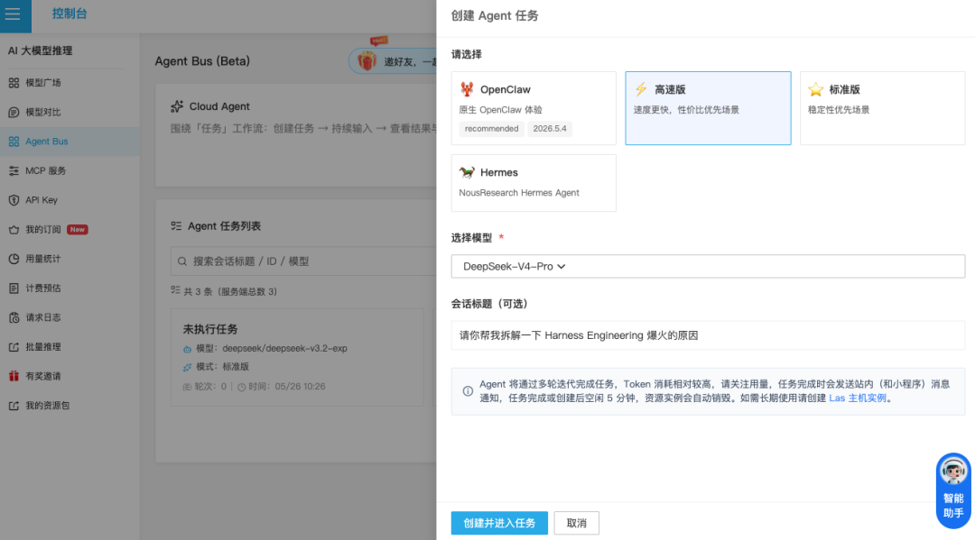
Task: Click the 模型广场 grid icon
Action: click(14, 83)
